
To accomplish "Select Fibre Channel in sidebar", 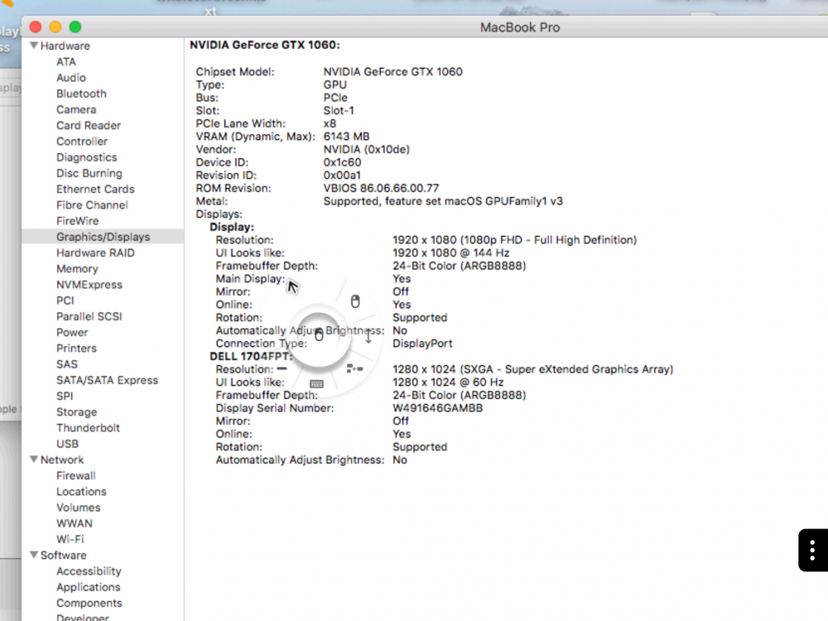I will pyautogui.click(x=92, y=205).
